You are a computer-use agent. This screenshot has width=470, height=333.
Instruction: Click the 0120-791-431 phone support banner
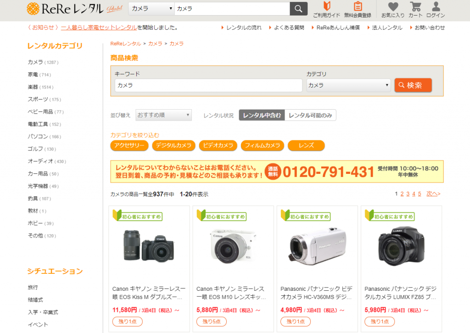pyautogui.click(x=277, y=172)
